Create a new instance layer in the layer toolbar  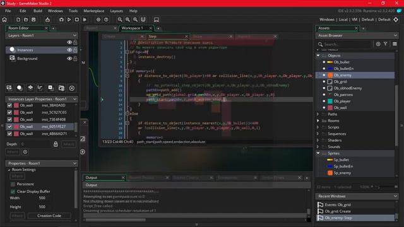click(20, 88)
